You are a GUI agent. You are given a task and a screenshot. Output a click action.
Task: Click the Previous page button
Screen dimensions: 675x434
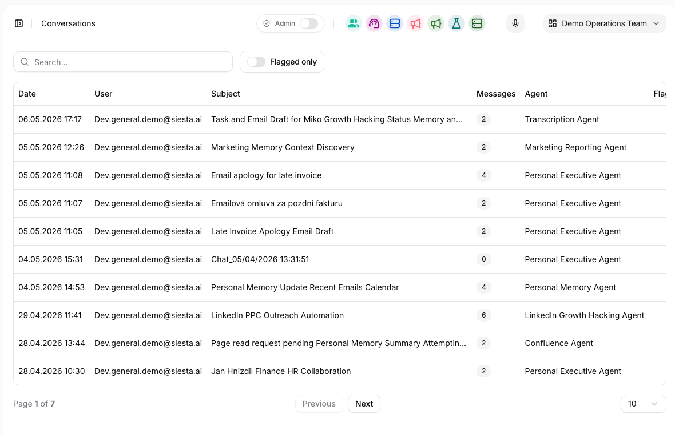coord(319,404)
